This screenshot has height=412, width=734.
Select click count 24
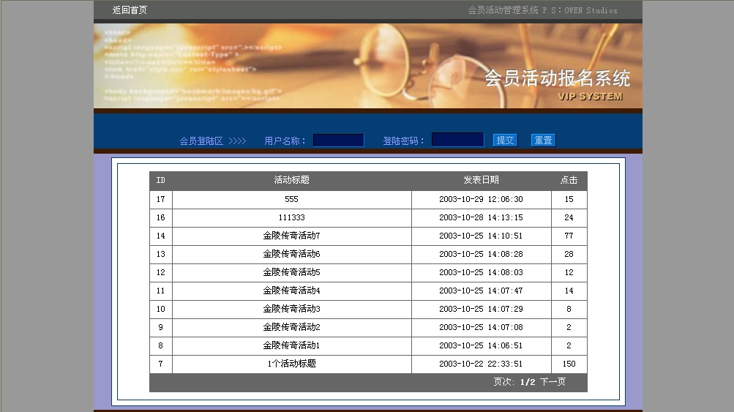(569, 217)
